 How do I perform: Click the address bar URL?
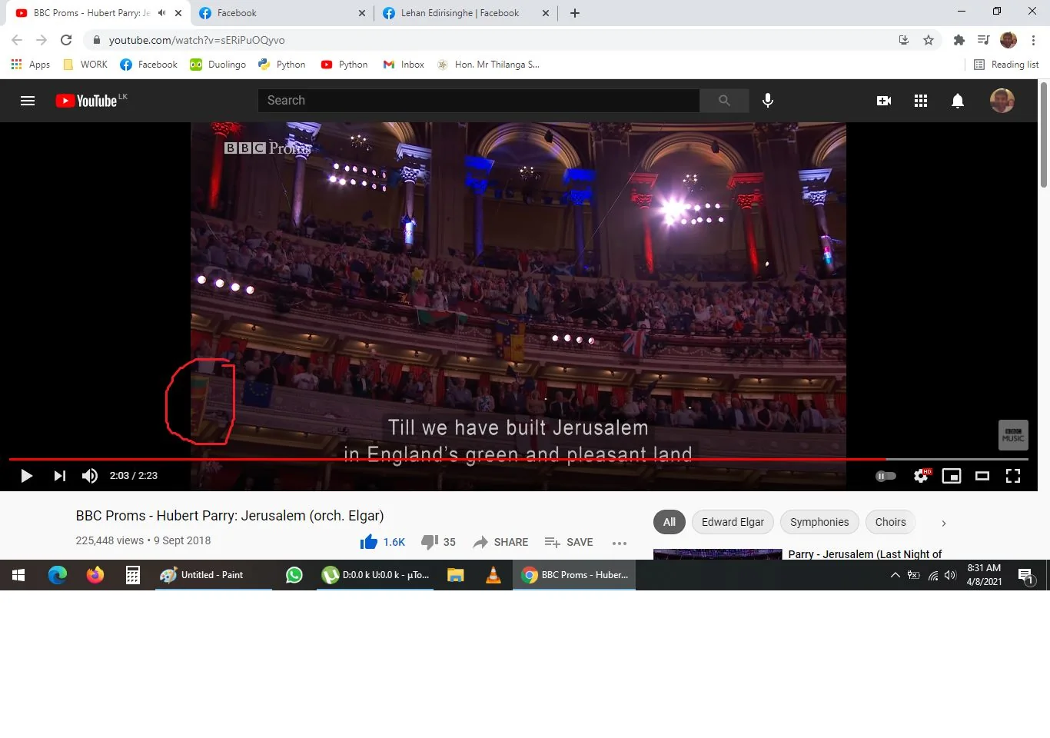click(197, 40)
